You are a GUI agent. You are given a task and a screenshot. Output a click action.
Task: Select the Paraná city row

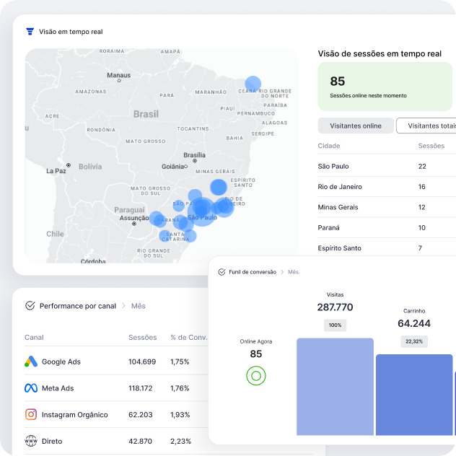pyautogui.click(x=387, y=227)
